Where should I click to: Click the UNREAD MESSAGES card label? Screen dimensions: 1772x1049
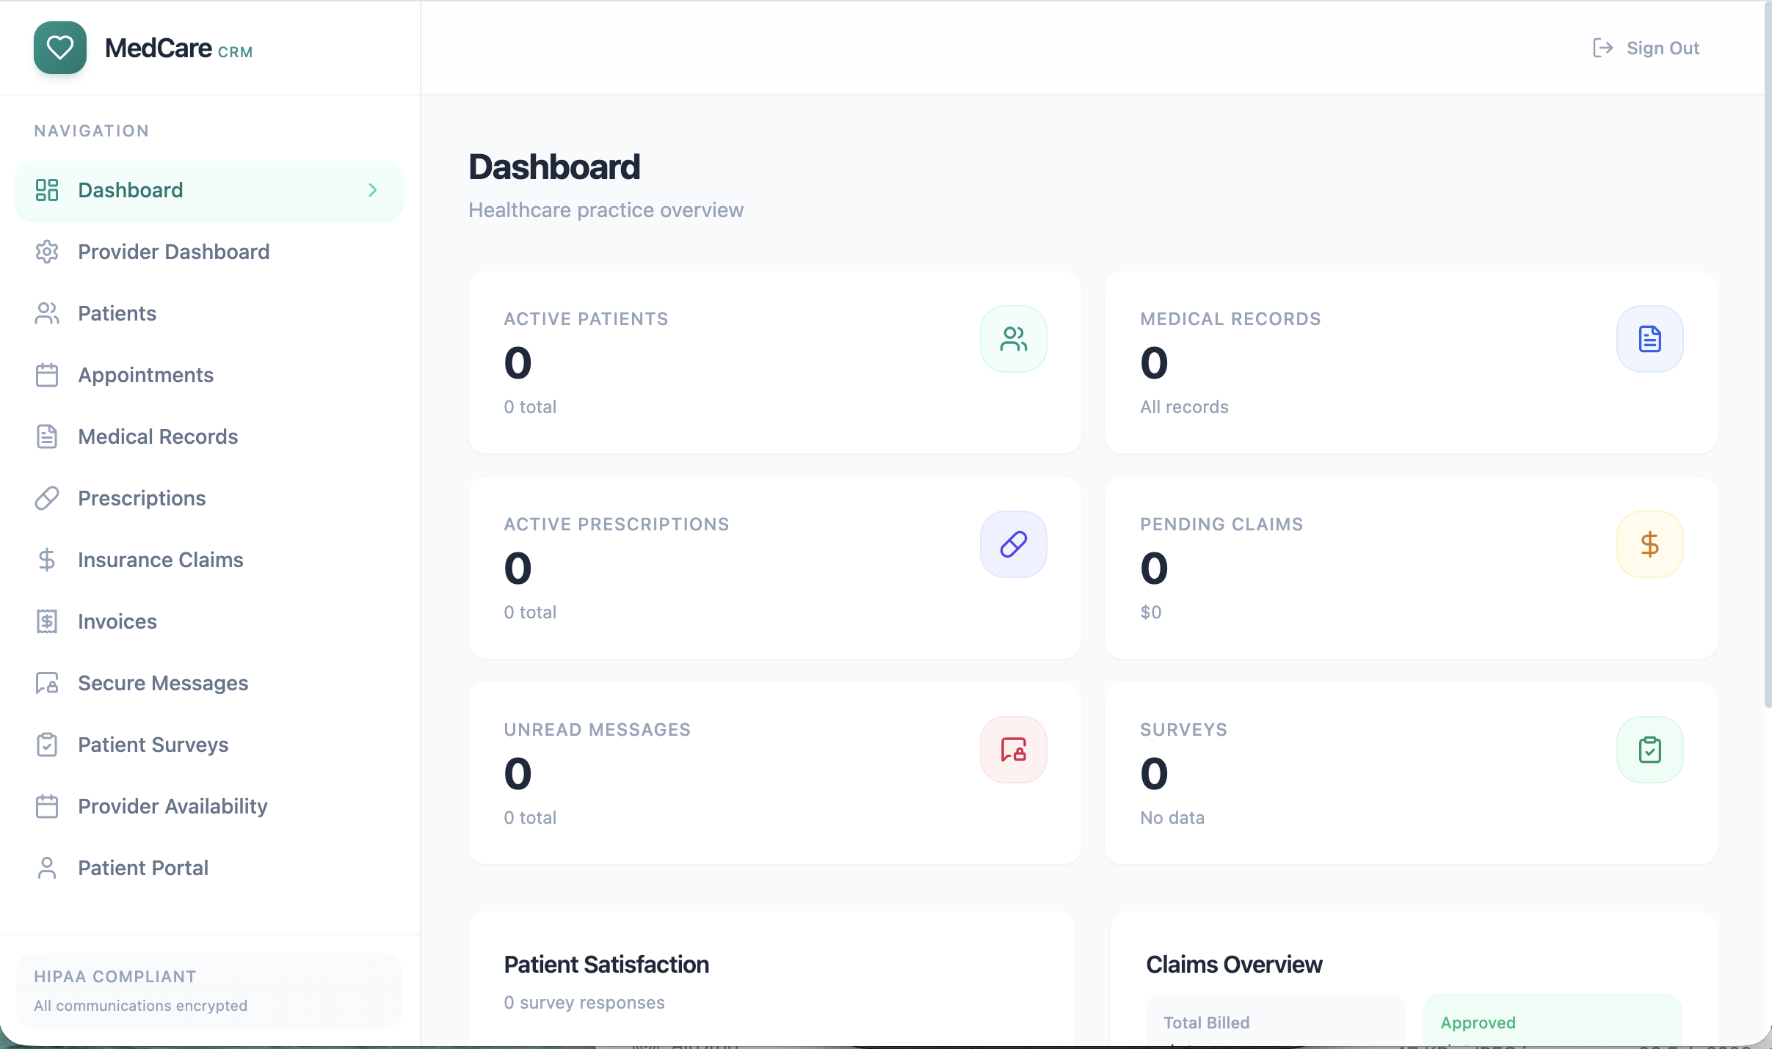tap(597, 729)
